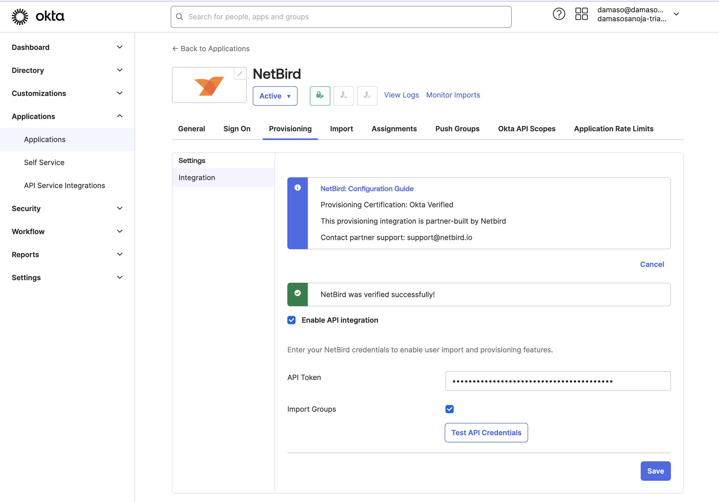Click the green sign-on lock icon
This screenshot has width=719, height=502.
pos(320,96)
